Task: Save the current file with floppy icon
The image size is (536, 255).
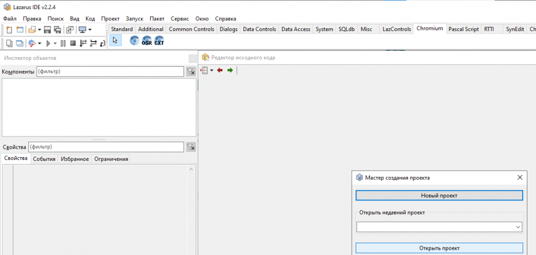Action: pyautogui.click(x=48, y=29)
